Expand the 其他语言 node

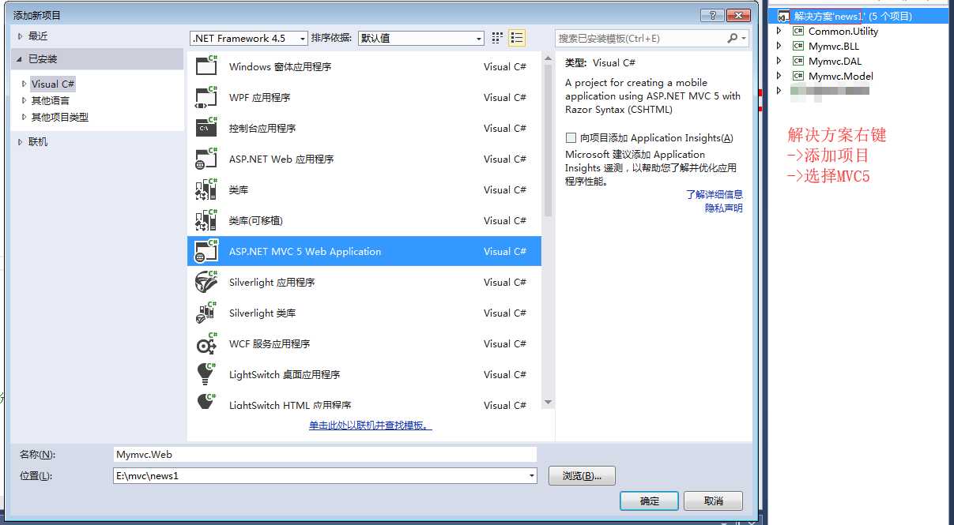25,100
